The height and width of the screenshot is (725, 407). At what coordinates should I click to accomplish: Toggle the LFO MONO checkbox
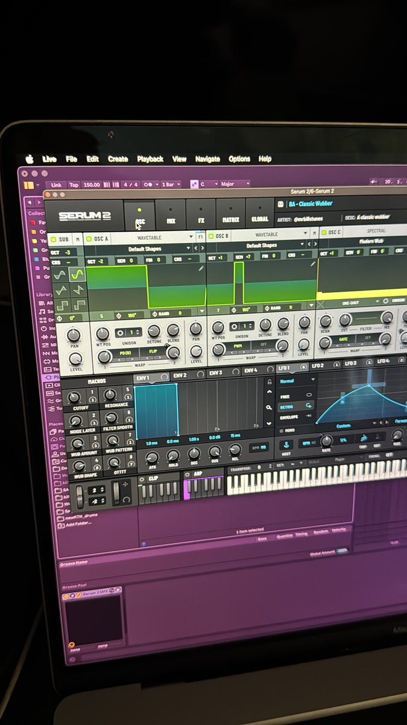(x=282, y=431)
